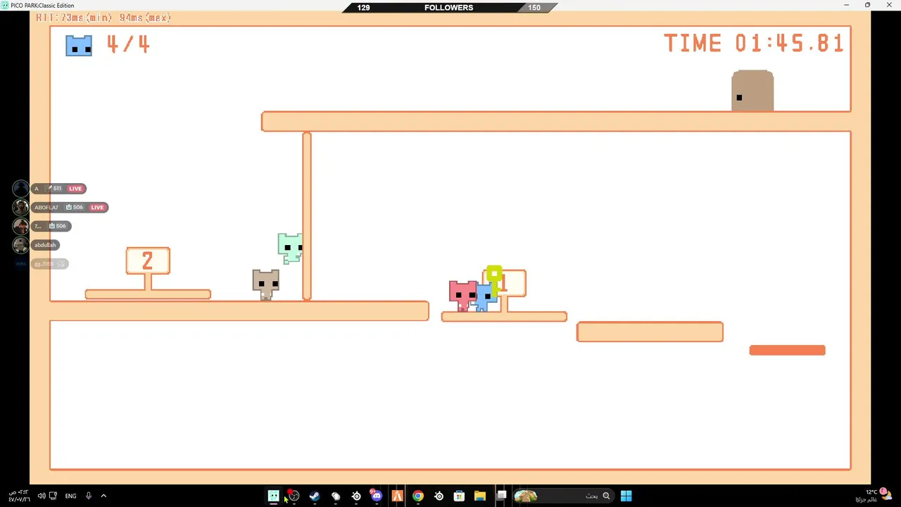Click the blue cat character on the platform
The image size is (901, 507).
point(486,296)
